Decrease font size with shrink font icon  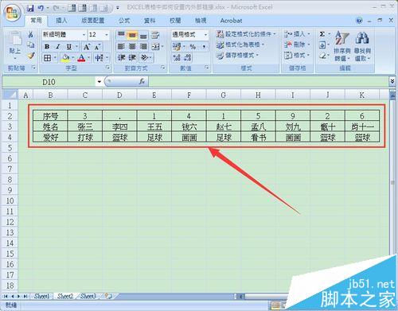[97, 47]
